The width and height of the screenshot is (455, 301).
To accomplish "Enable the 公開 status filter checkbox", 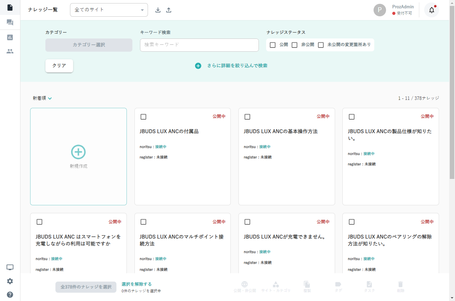I will click(x=273, y=45).
